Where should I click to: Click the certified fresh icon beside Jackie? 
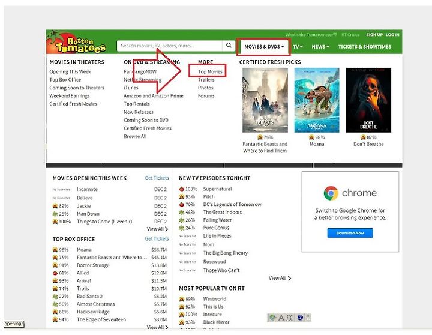[x=55, y=206]
